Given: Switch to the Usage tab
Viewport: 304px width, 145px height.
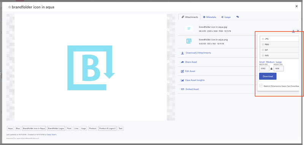Looking at the screenshot, I should click(x=226, y=17).
